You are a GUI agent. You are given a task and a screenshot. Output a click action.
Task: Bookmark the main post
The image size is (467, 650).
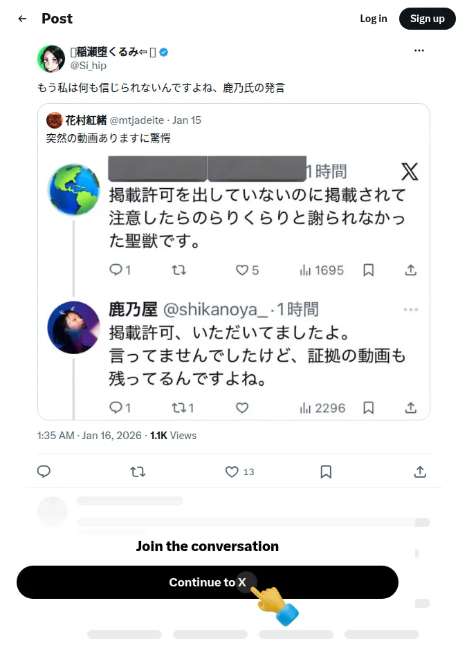click(326, 472)
